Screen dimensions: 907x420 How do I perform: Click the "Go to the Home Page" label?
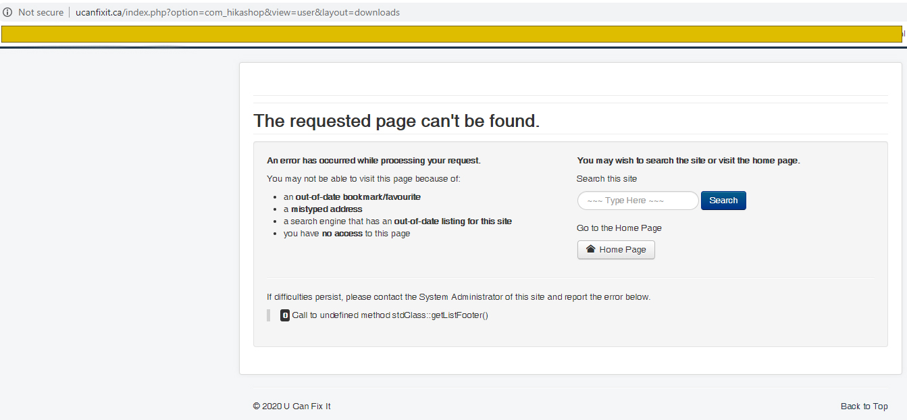tap(619, 228)
